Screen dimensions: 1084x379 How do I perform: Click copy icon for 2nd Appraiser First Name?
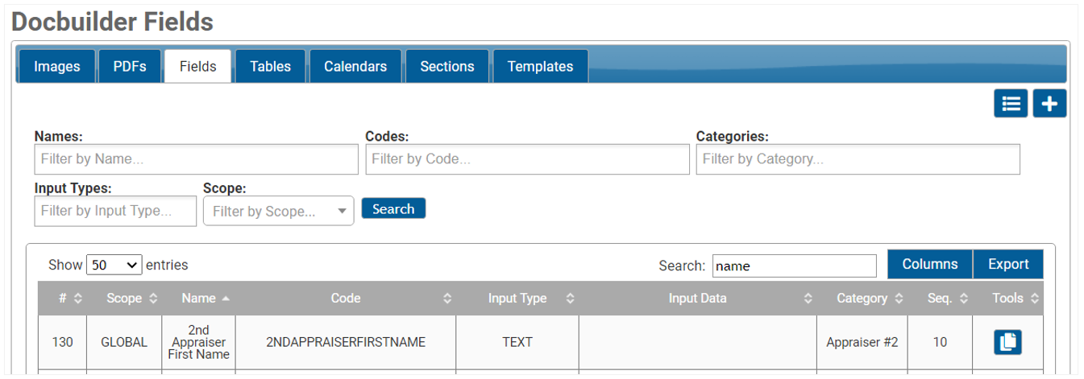coord(1007,342)
